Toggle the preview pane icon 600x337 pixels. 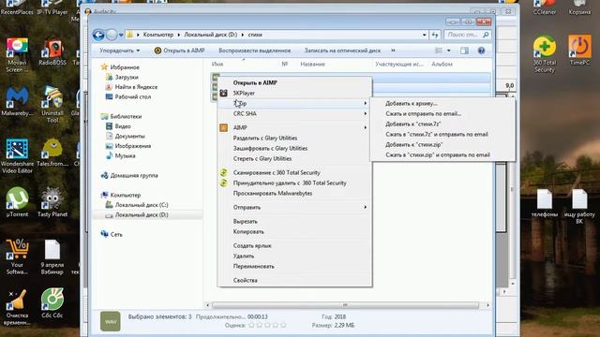coord(464,51)
